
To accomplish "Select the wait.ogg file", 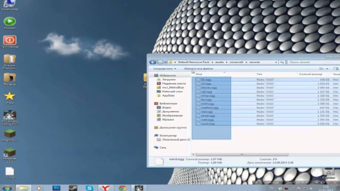I will pos(207,120).
